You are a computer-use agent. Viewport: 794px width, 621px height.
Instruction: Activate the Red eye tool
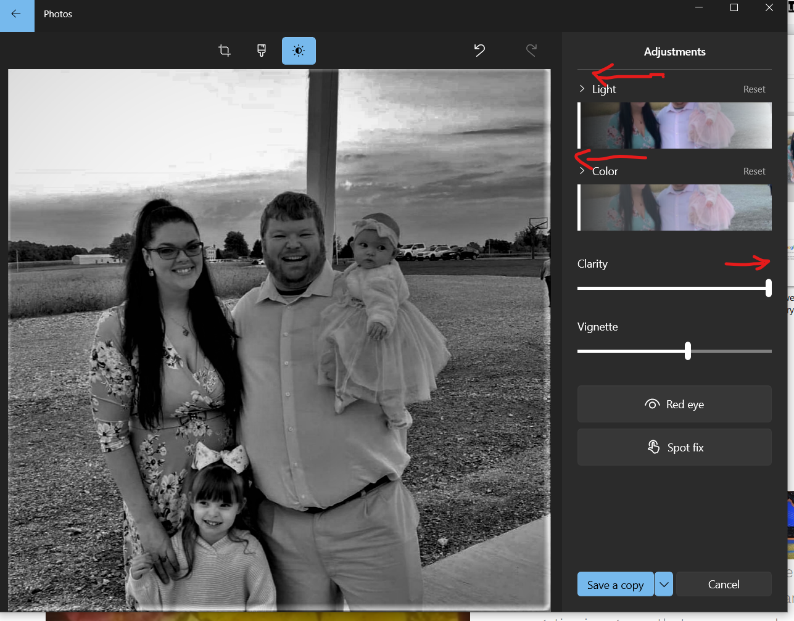tap(674, 404)
